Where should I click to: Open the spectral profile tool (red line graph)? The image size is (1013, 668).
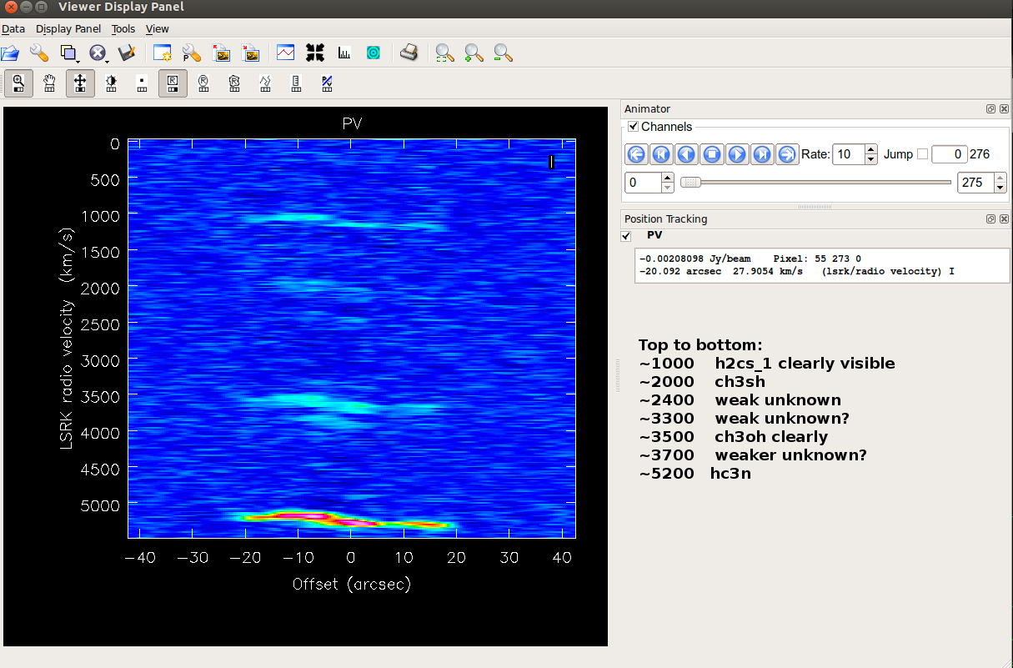(285, 53)
